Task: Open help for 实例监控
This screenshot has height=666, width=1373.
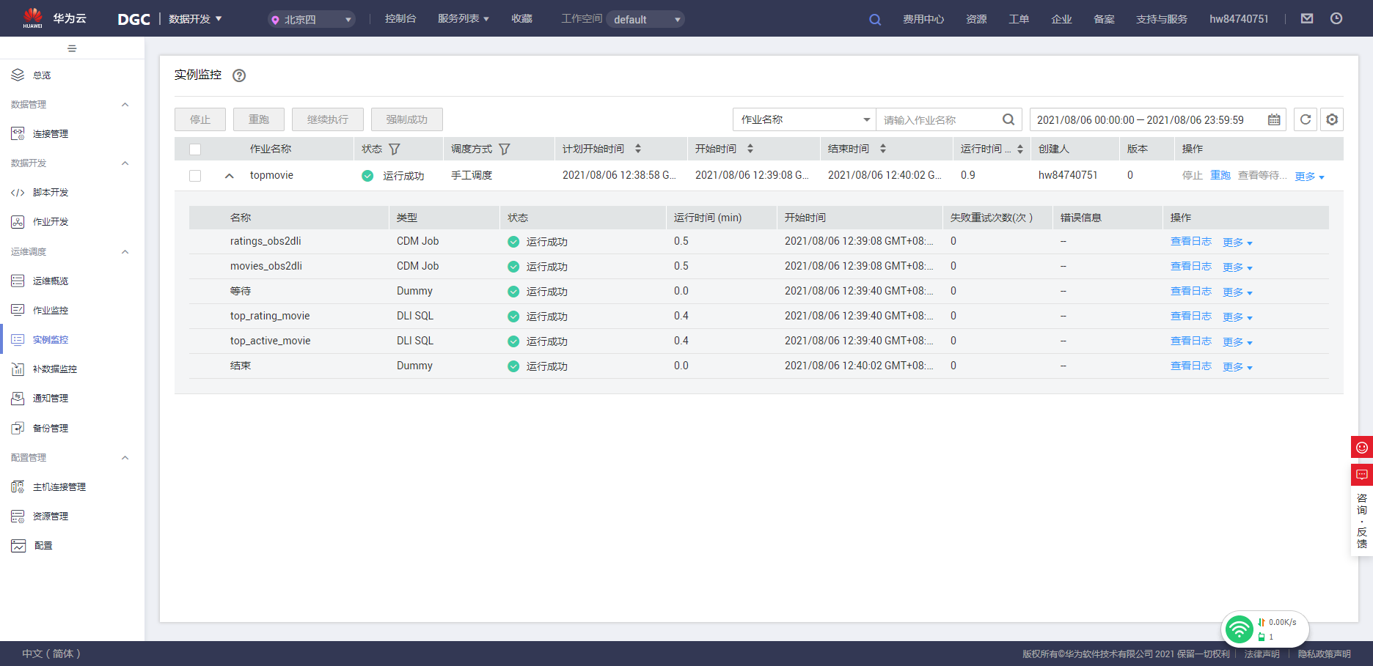Action: [x=239, y=75]
